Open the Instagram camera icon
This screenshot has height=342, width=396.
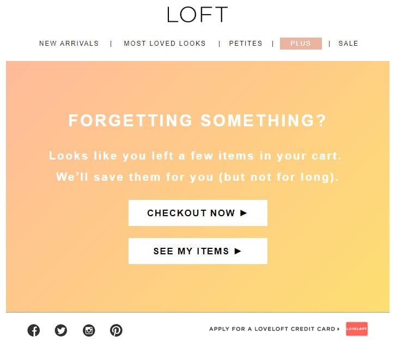[x=89, y=330]
